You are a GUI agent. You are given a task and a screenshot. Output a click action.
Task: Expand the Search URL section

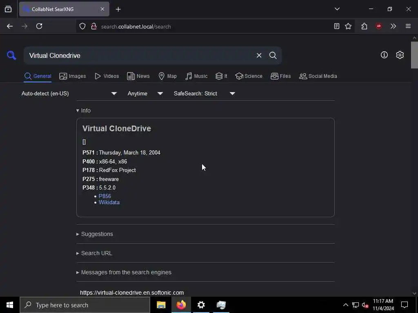tap(94, 253)
